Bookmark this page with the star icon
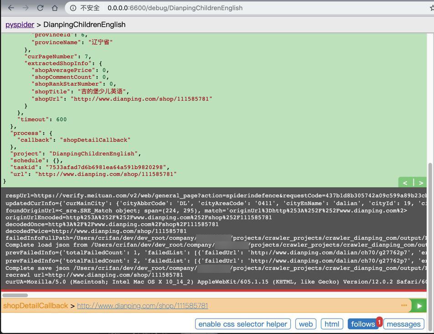 pos(432,8)
